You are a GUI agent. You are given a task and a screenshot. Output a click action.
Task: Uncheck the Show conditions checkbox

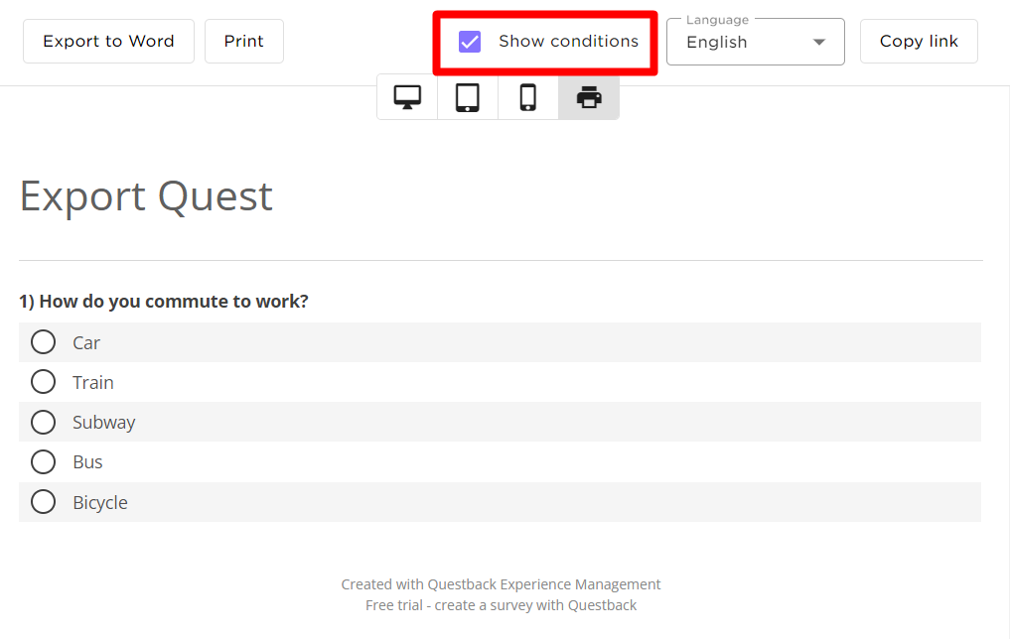point(470,42)
